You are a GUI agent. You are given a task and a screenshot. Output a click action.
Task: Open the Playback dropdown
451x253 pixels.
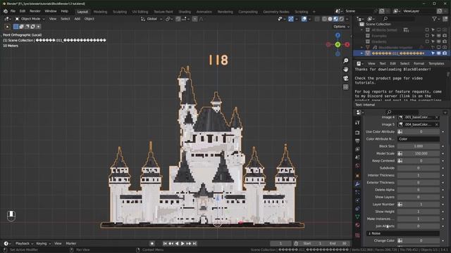click(x=24, y=244)
